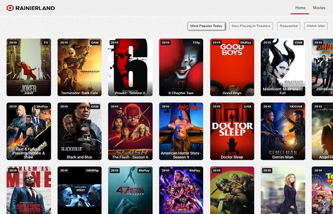
Task: Click the TS quality badge on Joker
Action: [x=46, y=42]
